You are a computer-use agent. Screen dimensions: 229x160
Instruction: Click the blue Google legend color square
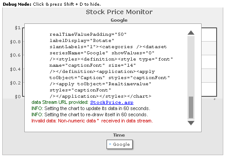click(x=110, y=144)
